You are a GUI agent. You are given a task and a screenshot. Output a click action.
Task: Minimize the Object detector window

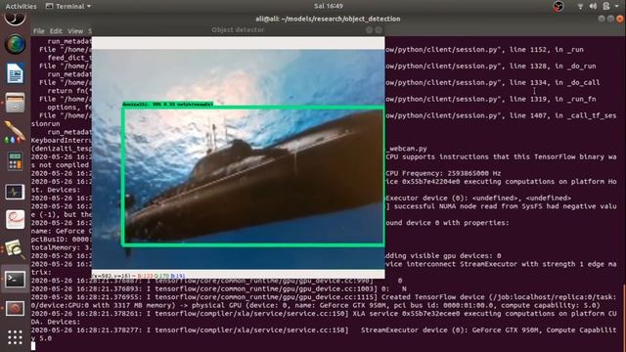(369, 30)
